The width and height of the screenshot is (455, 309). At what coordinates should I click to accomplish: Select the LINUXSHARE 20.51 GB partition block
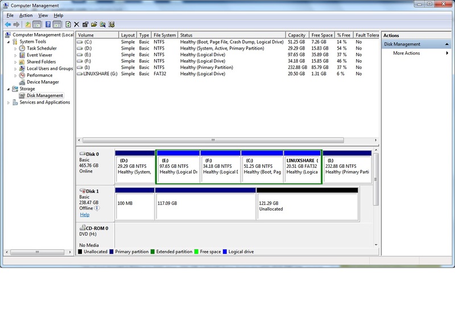302,167
